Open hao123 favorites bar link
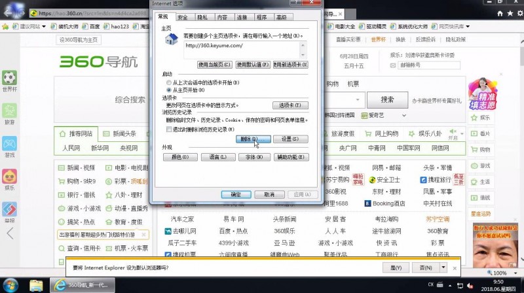The image size is (524, 293). click(117, 26)
